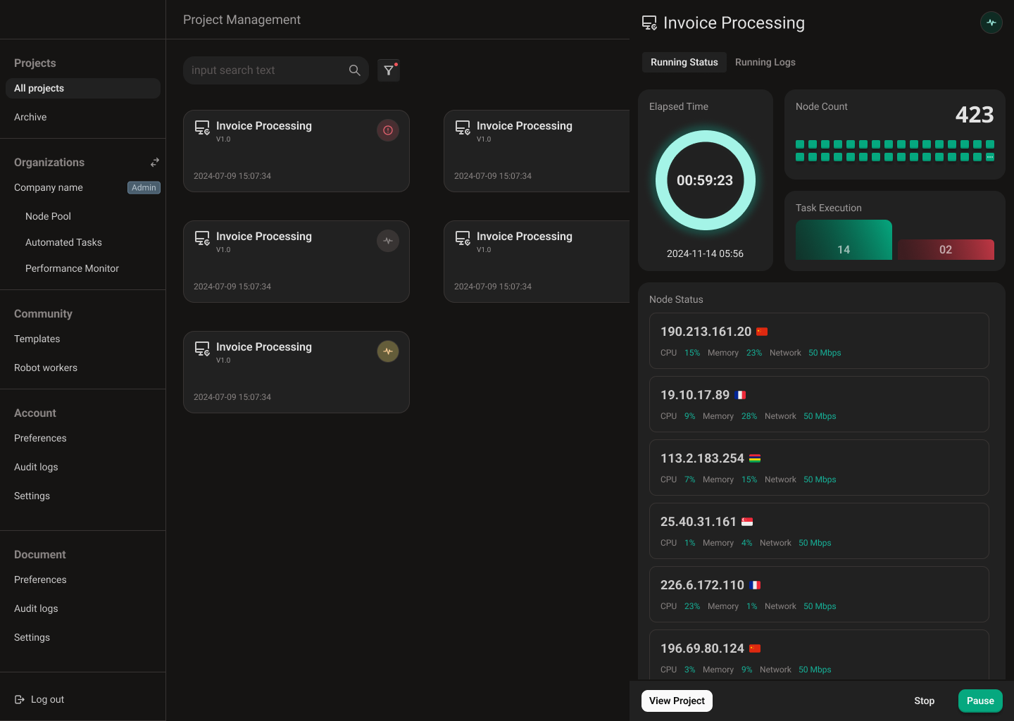Click the gray pulse status icon on project card
Image resolution: width=1014 pixels, height=721 pixels.
[388, 241]
